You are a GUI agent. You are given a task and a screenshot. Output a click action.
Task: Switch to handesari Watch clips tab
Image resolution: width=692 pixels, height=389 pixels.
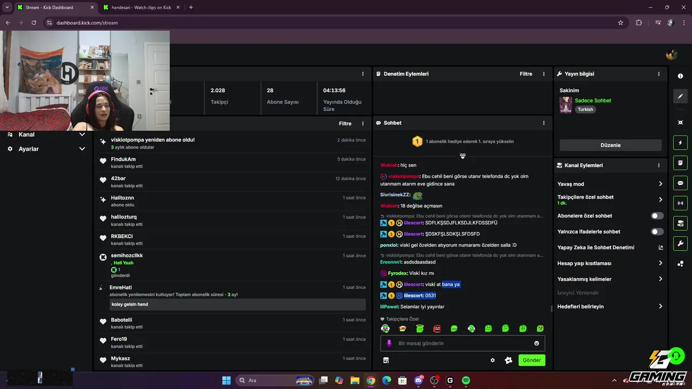tap(141, 8)
